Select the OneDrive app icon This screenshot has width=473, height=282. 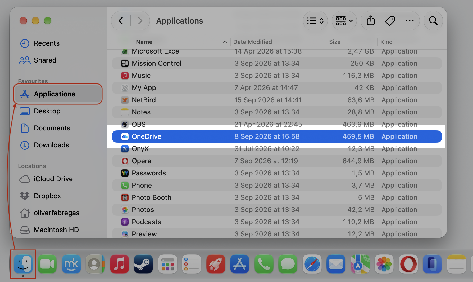[125, 136]
